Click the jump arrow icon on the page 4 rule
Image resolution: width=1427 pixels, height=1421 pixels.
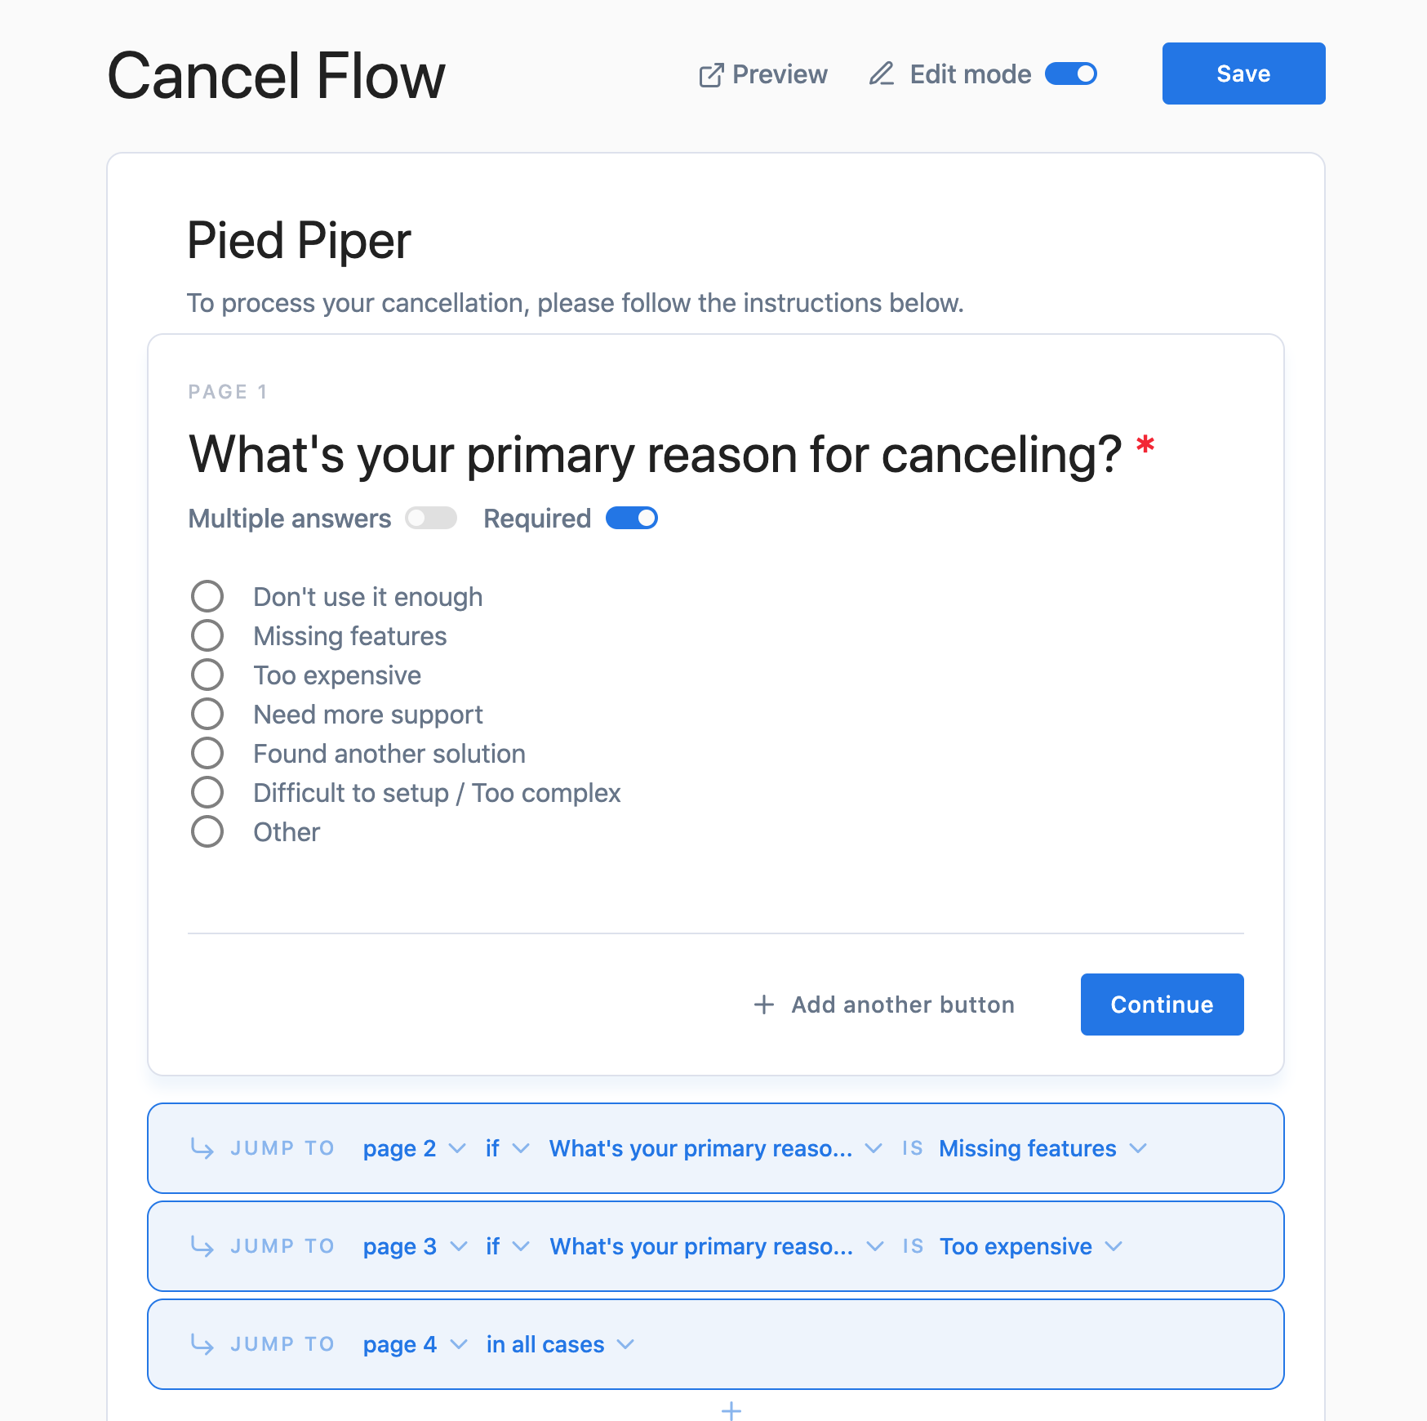pos(202,1344)
